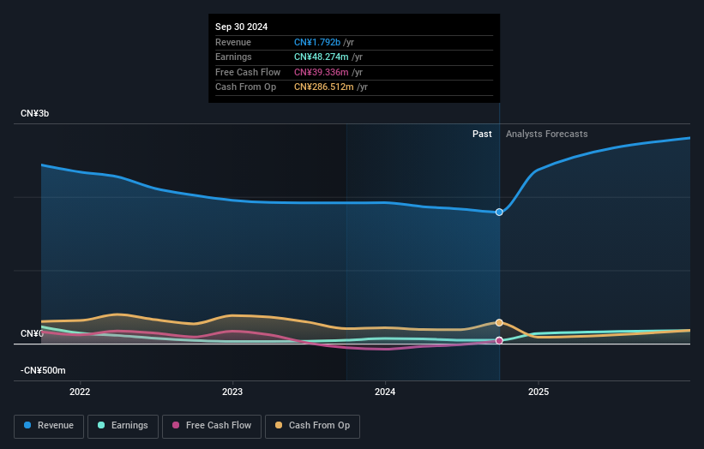Viewport: 704px width, 449px height.
Task: Toggle the Earnings legend button
Action: pos(123,426)
